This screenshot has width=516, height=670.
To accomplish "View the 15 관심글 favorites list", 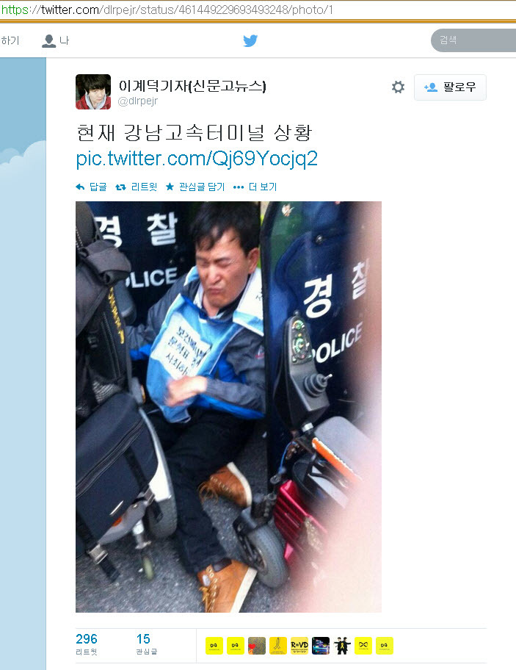I will point(146,644).
